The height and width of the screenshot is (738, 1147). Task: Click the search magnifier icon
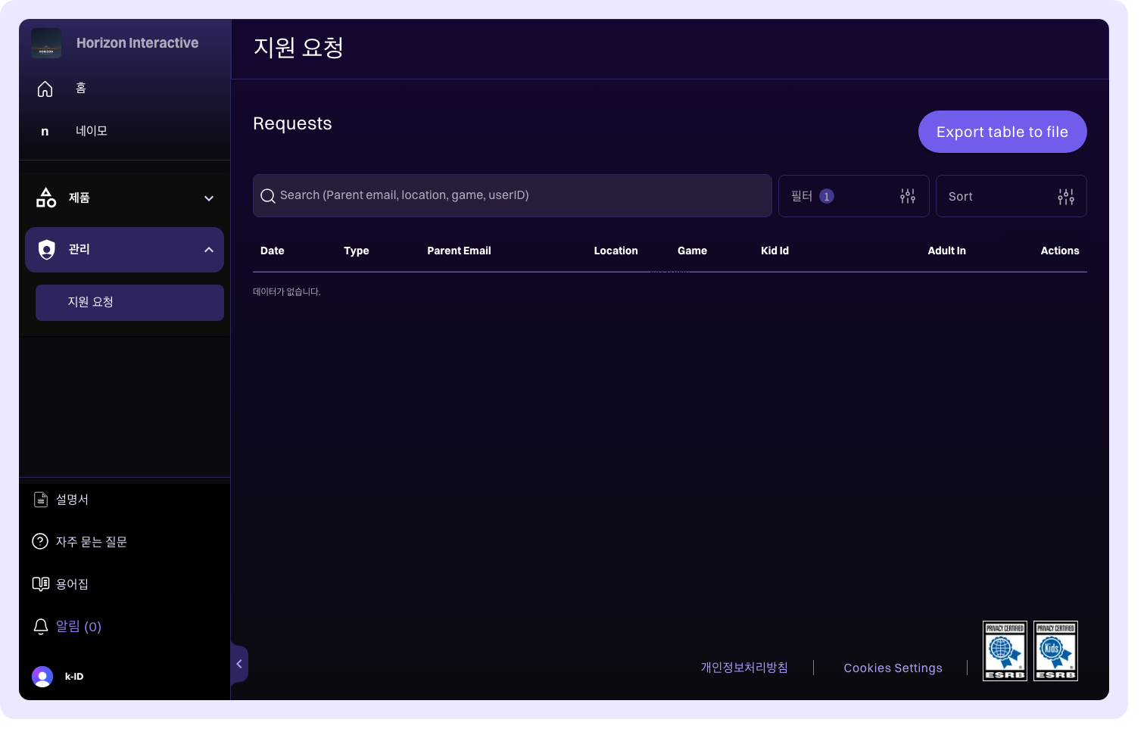click(268, 196)
